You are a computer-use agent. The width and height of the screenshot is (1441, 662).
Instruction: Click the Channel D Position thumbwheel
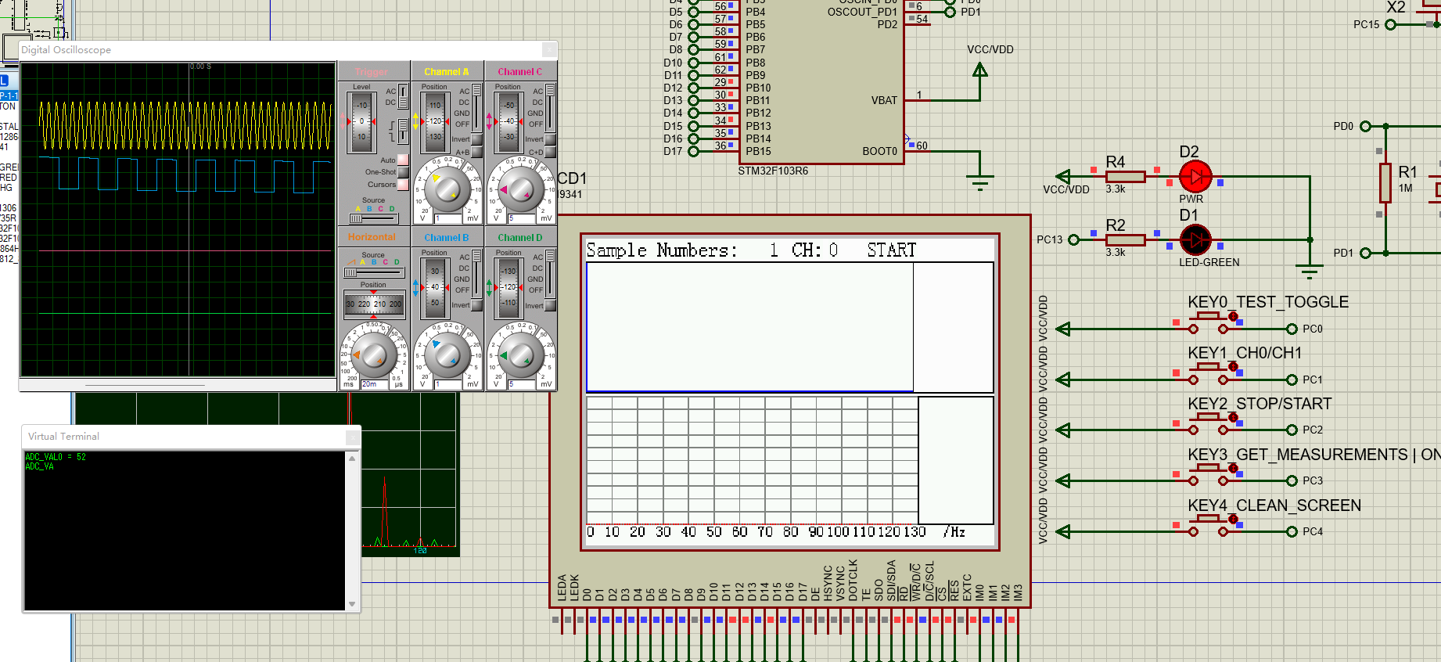click(x=508, y=287)
